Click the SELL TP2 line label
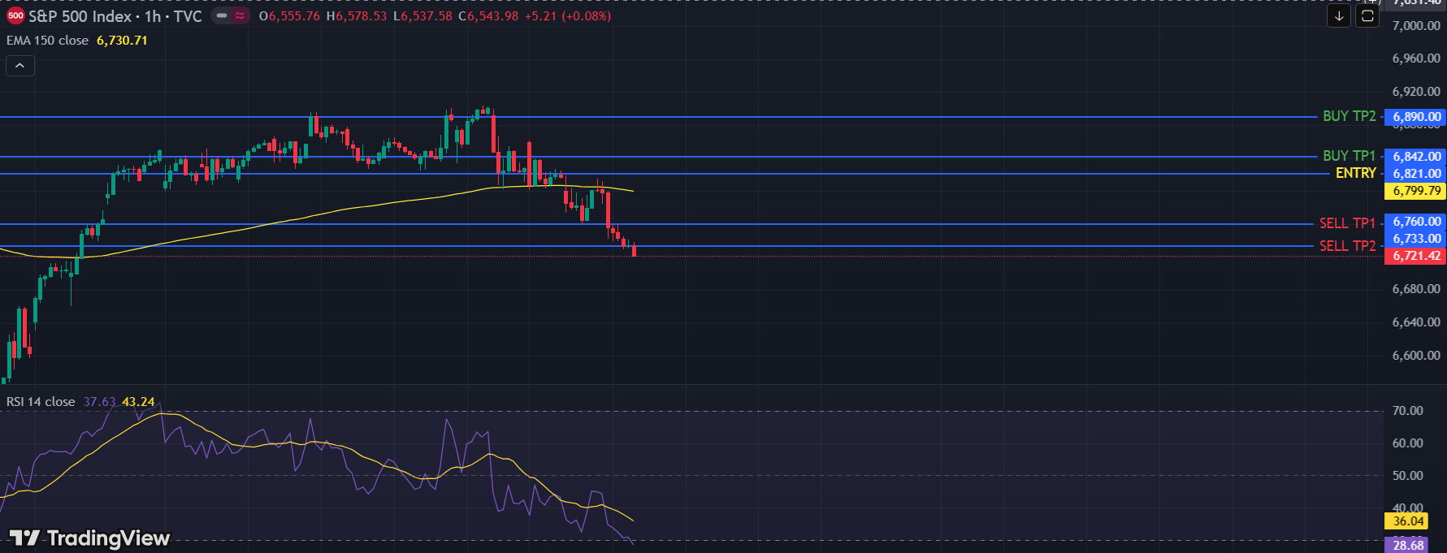1447x553 pixels. [1347, 246]
